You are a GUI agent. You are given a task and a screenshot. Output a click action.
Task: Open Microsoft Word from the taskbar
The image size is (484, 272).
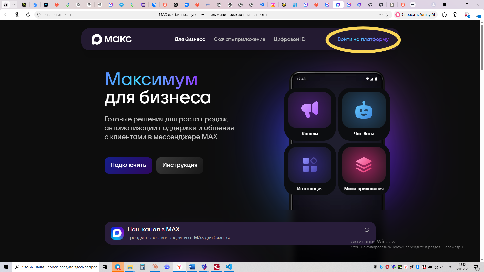[x=192, y=267]
